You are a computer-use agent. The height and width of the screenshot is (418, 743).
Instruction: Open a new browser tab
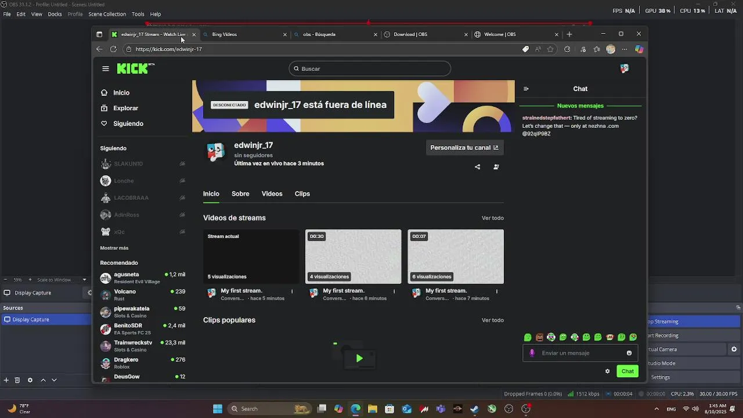click(569, 34)
